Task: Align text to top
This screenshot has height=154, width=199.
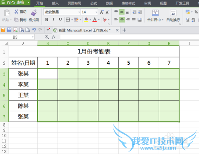Action: 116,12
